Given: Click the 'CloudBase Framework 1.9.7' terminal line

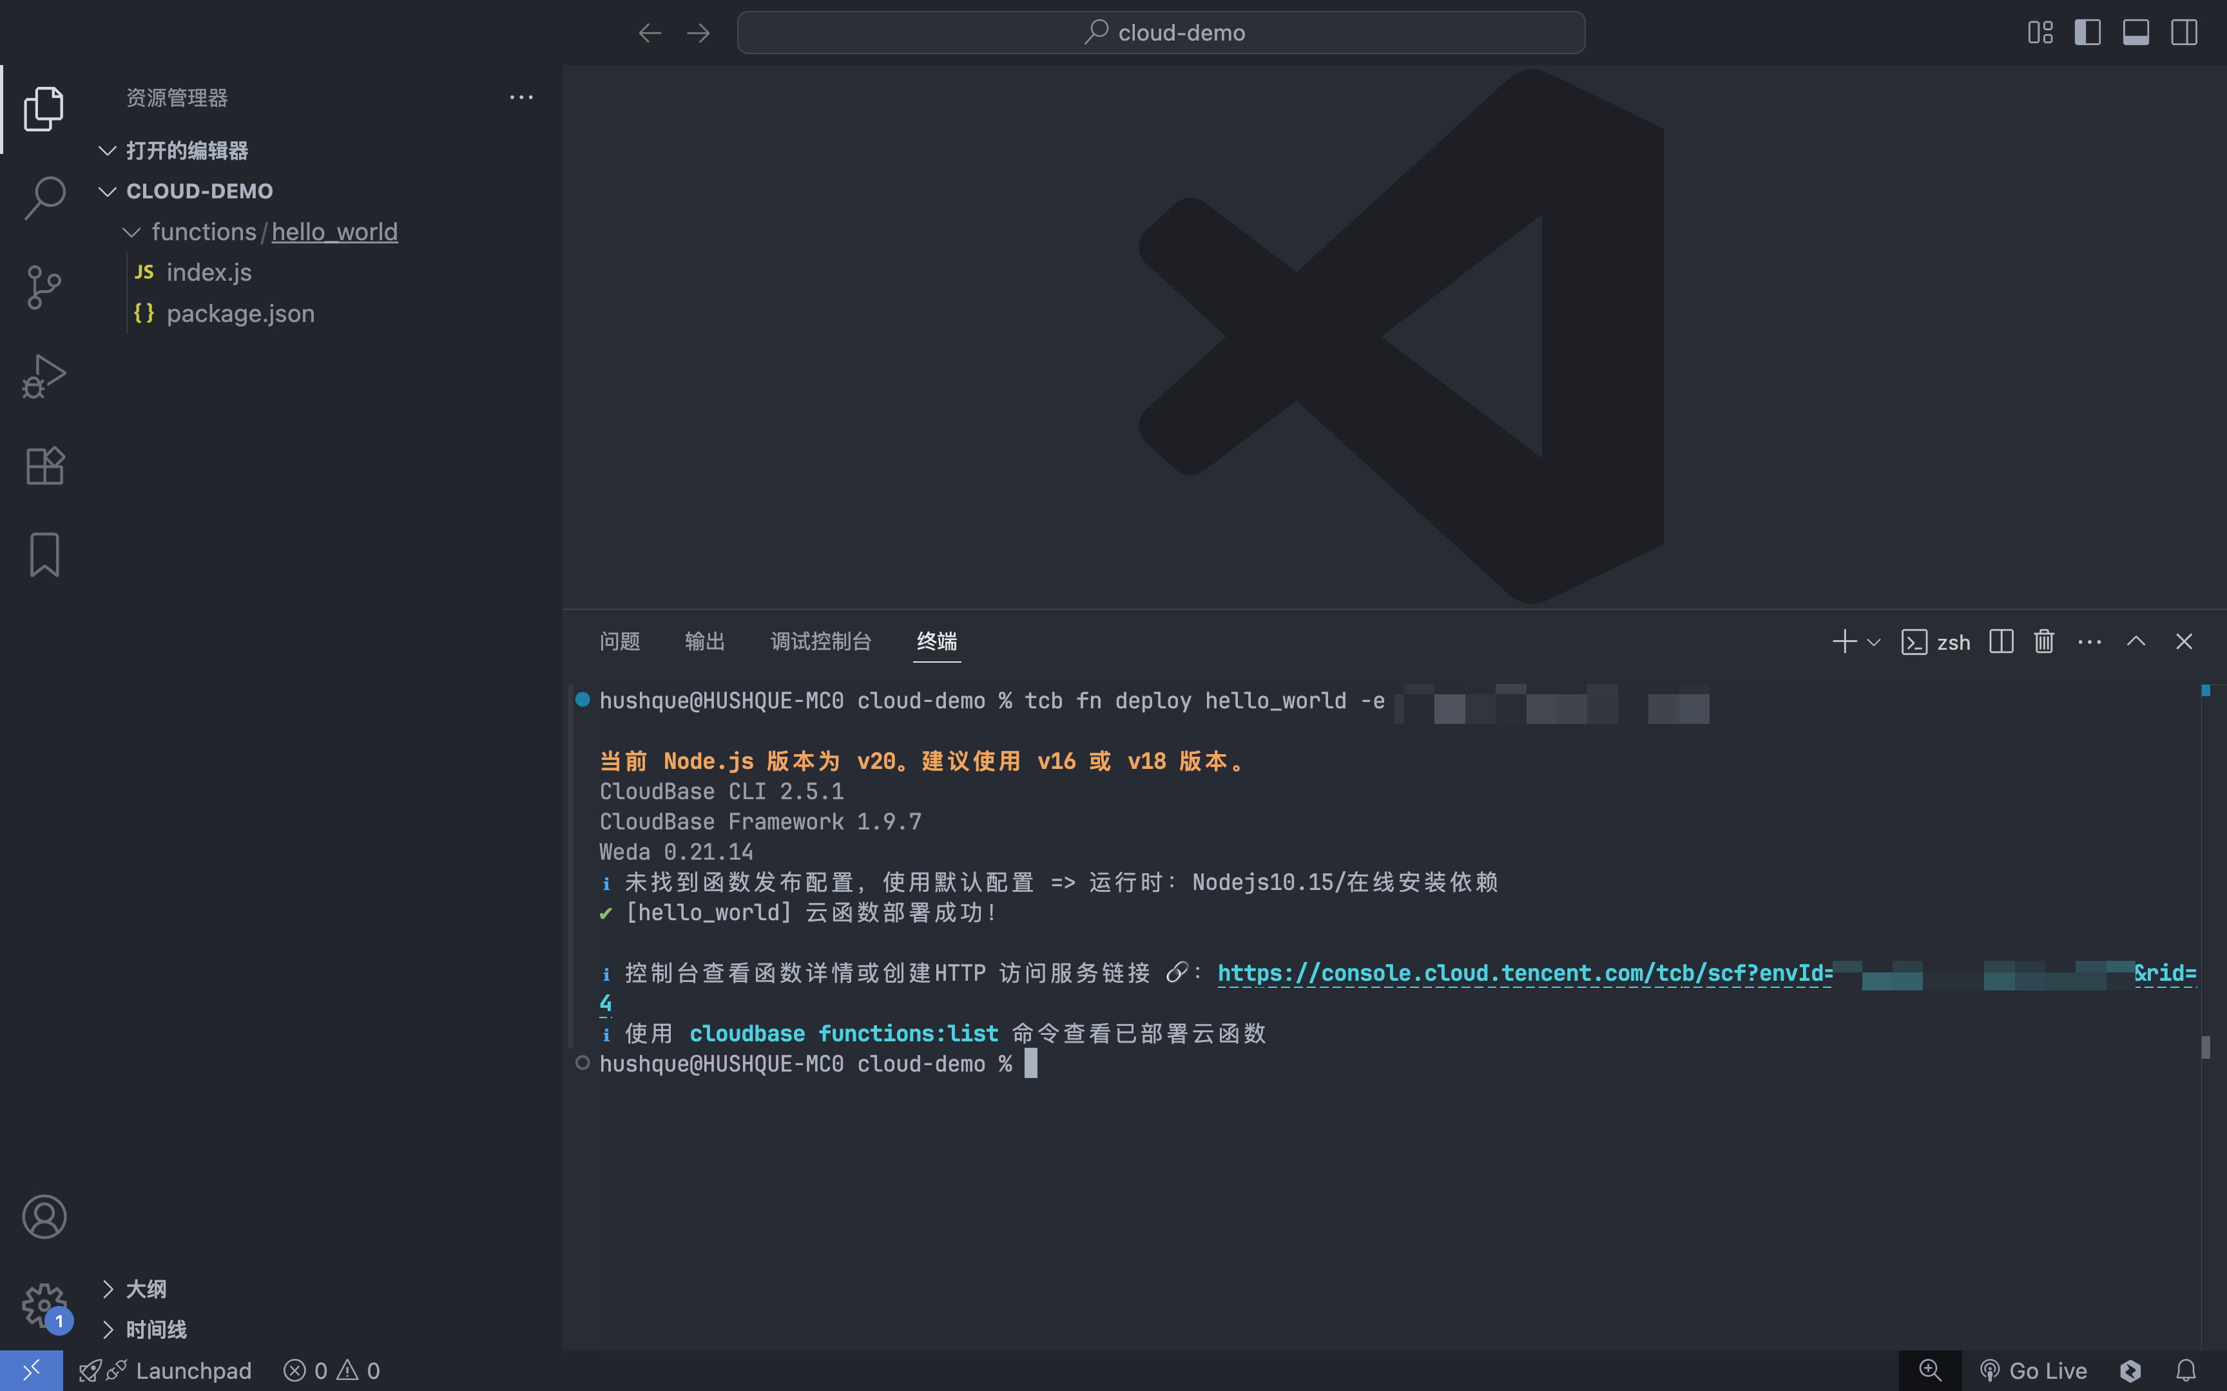Looking at the screenshot, I should 760,822.
